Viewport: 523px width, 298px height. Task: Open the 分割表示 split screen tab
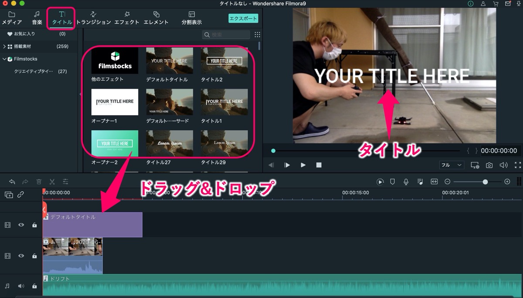(192, 18)
